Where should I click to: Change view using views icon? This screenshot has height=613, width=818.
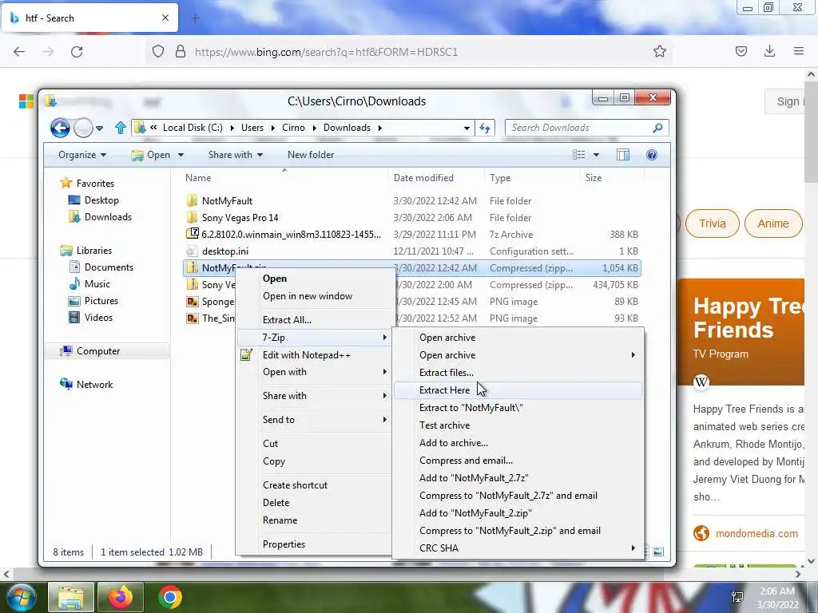578,155
